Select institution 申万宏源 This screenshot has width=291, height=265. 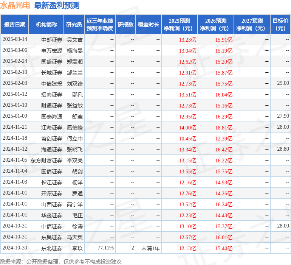[52, 51]
